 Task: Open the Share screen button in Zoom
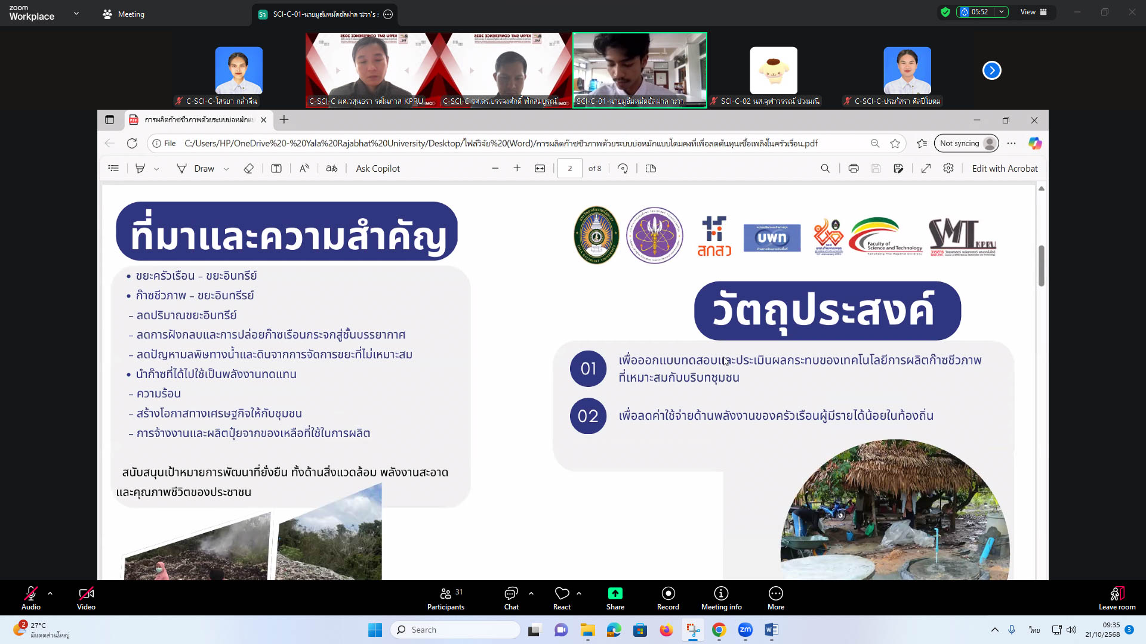click(615, 598)
